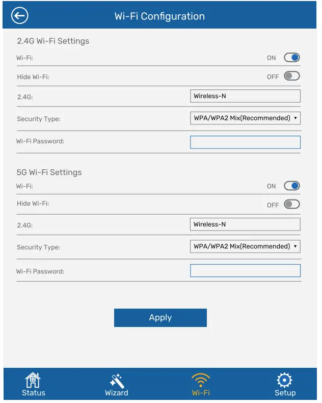
Task: Click the back arrow icon
Action: [x=20, y=16]
